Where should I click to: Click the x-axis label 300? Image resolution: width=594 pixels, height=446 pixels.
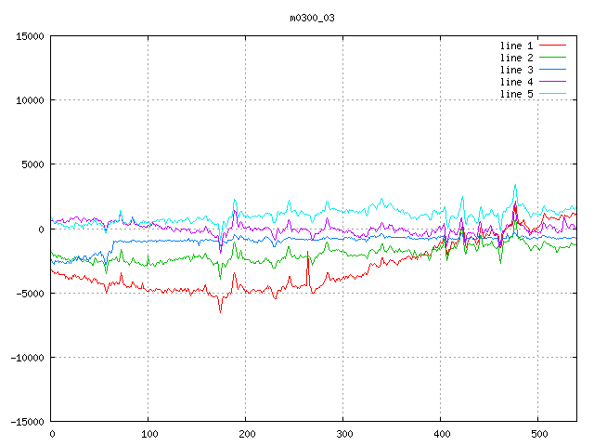pos(344,434)
